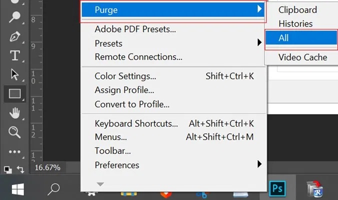Expand the Purge submenu arrow
Screen dimensions: 338x200
(x=259, y=9)
